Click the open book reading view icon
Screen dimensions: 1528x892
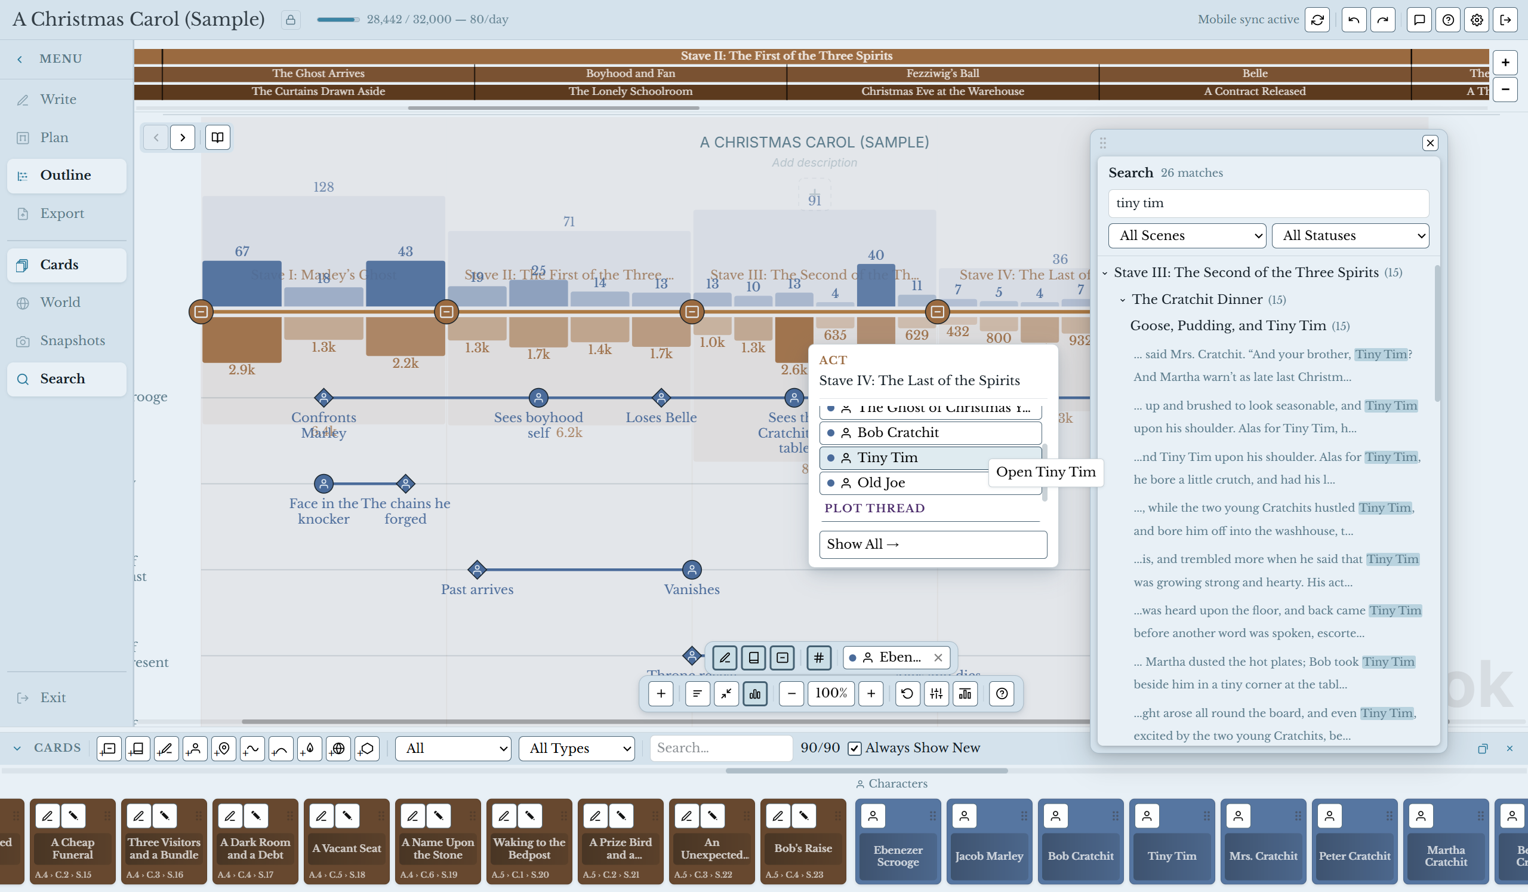coord(217,137)
